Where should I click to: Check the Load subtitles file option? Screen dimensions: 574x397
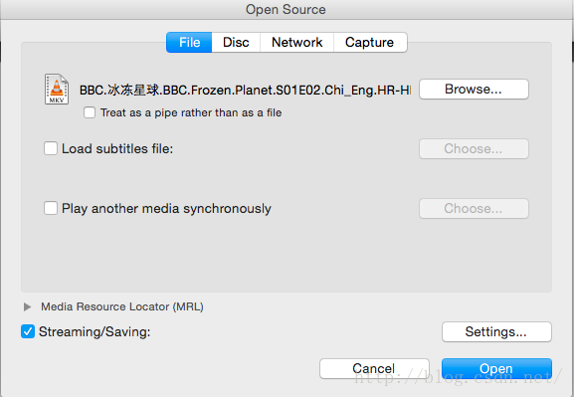tap(51, 148)
